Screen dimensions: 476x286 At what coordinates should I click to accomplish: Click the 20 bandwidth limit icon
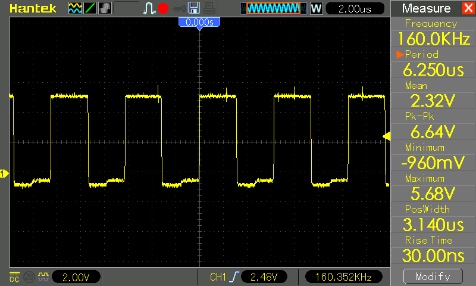point(29,277)
